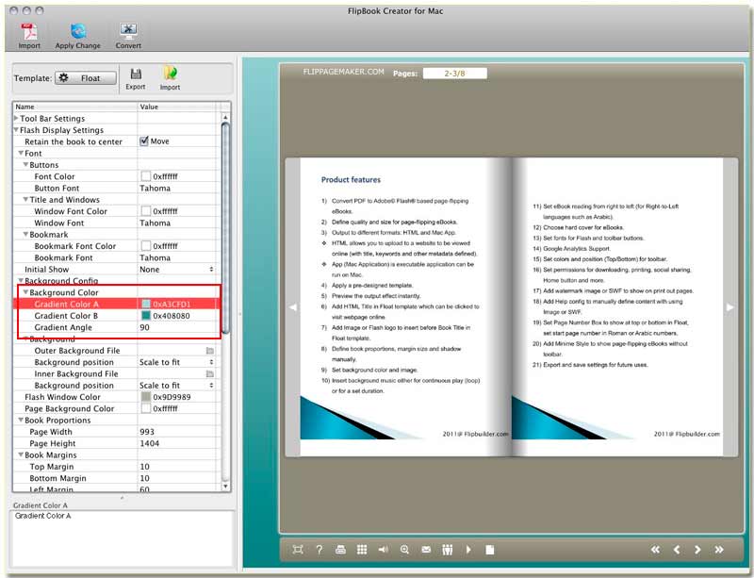
Task: Click the zoom in magnifier icon
Action: pos(405,550)
